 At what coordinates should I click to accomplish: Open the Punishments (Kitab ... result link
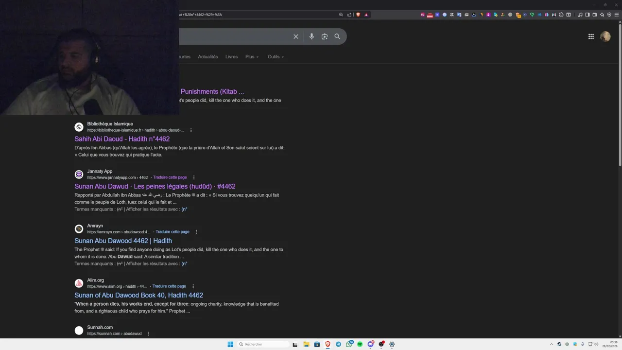pyautogui.click(x=212, y=91)
